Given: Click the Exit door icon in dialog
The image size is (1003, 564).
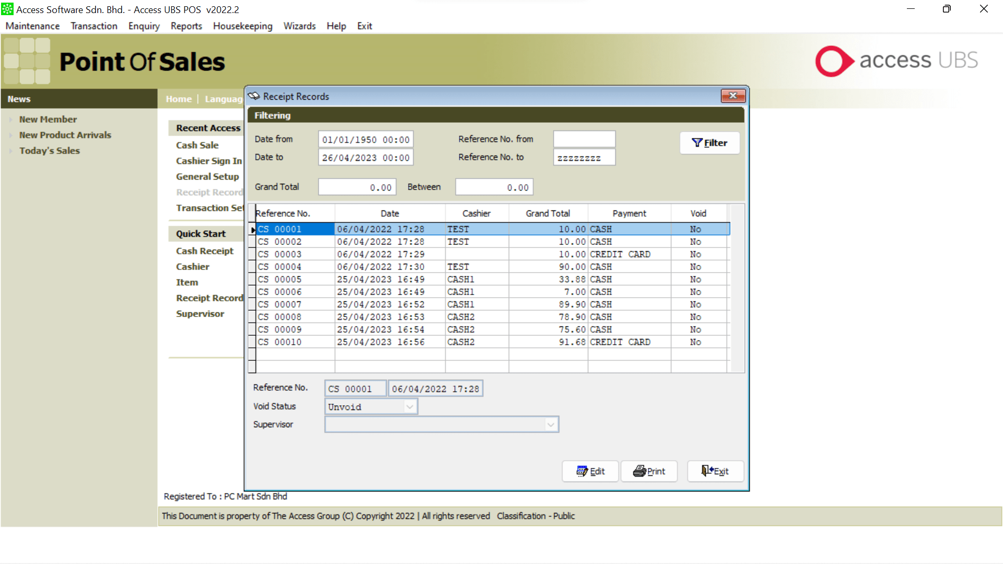Looking at the screenshot, I should coord(707,471).
